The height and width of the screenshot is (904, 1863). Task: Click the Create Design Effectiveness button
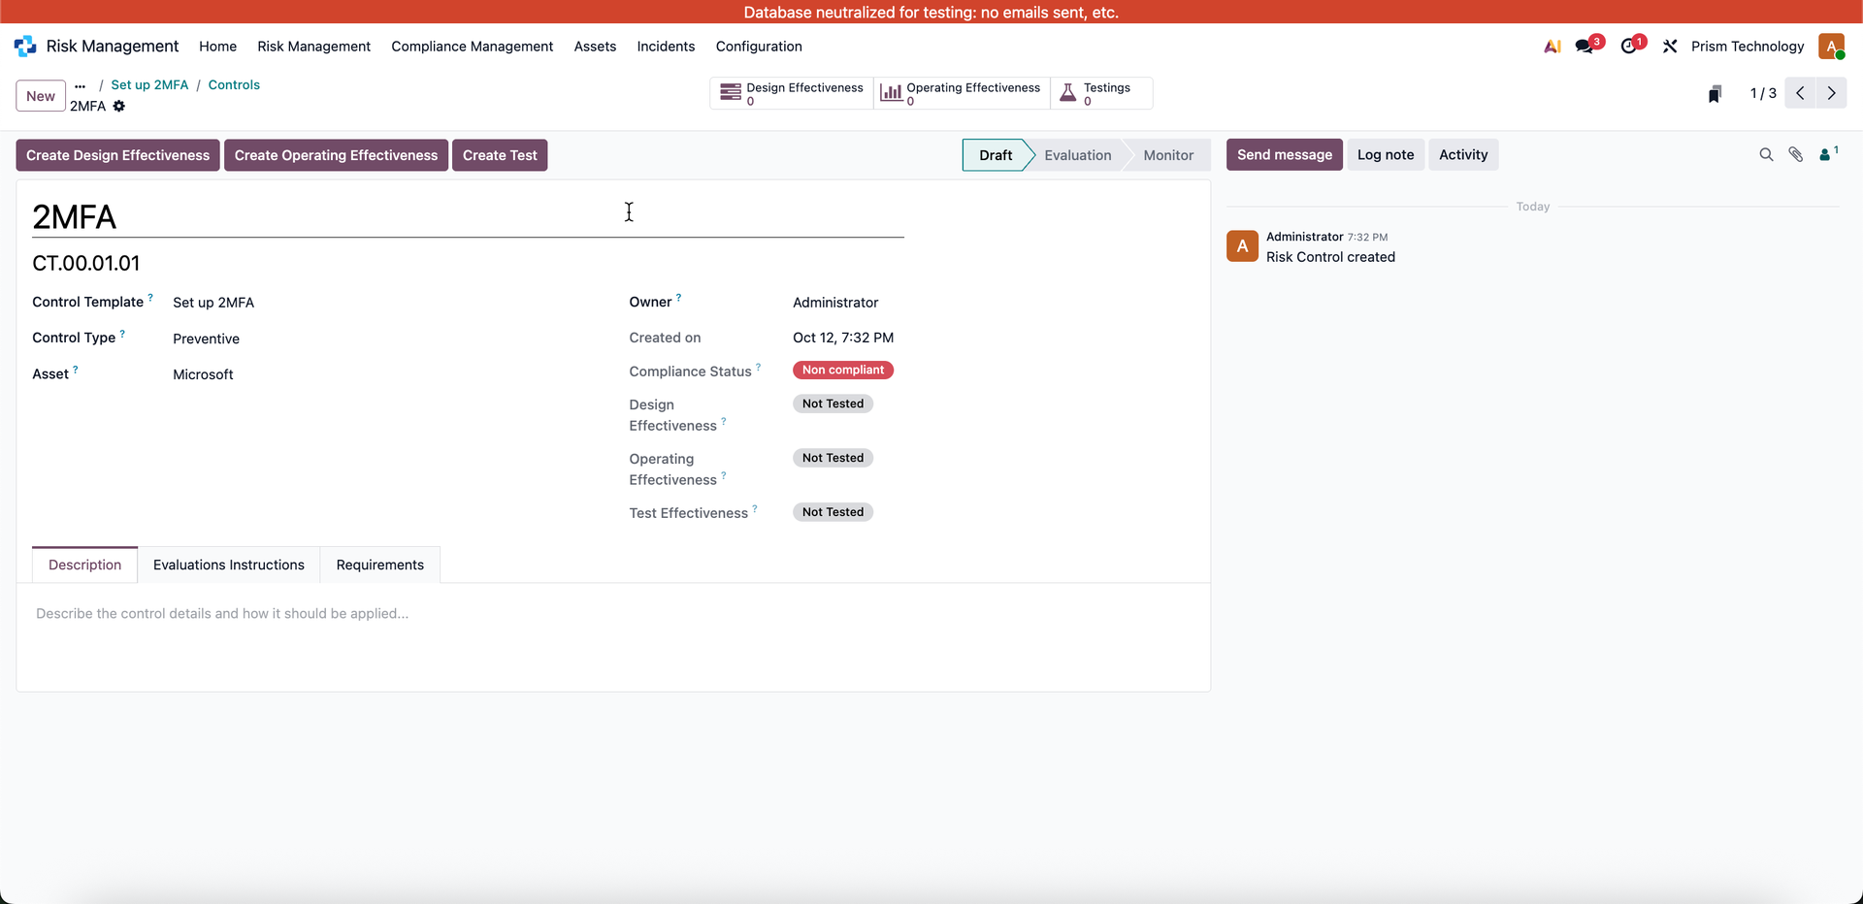pos(116,155)
